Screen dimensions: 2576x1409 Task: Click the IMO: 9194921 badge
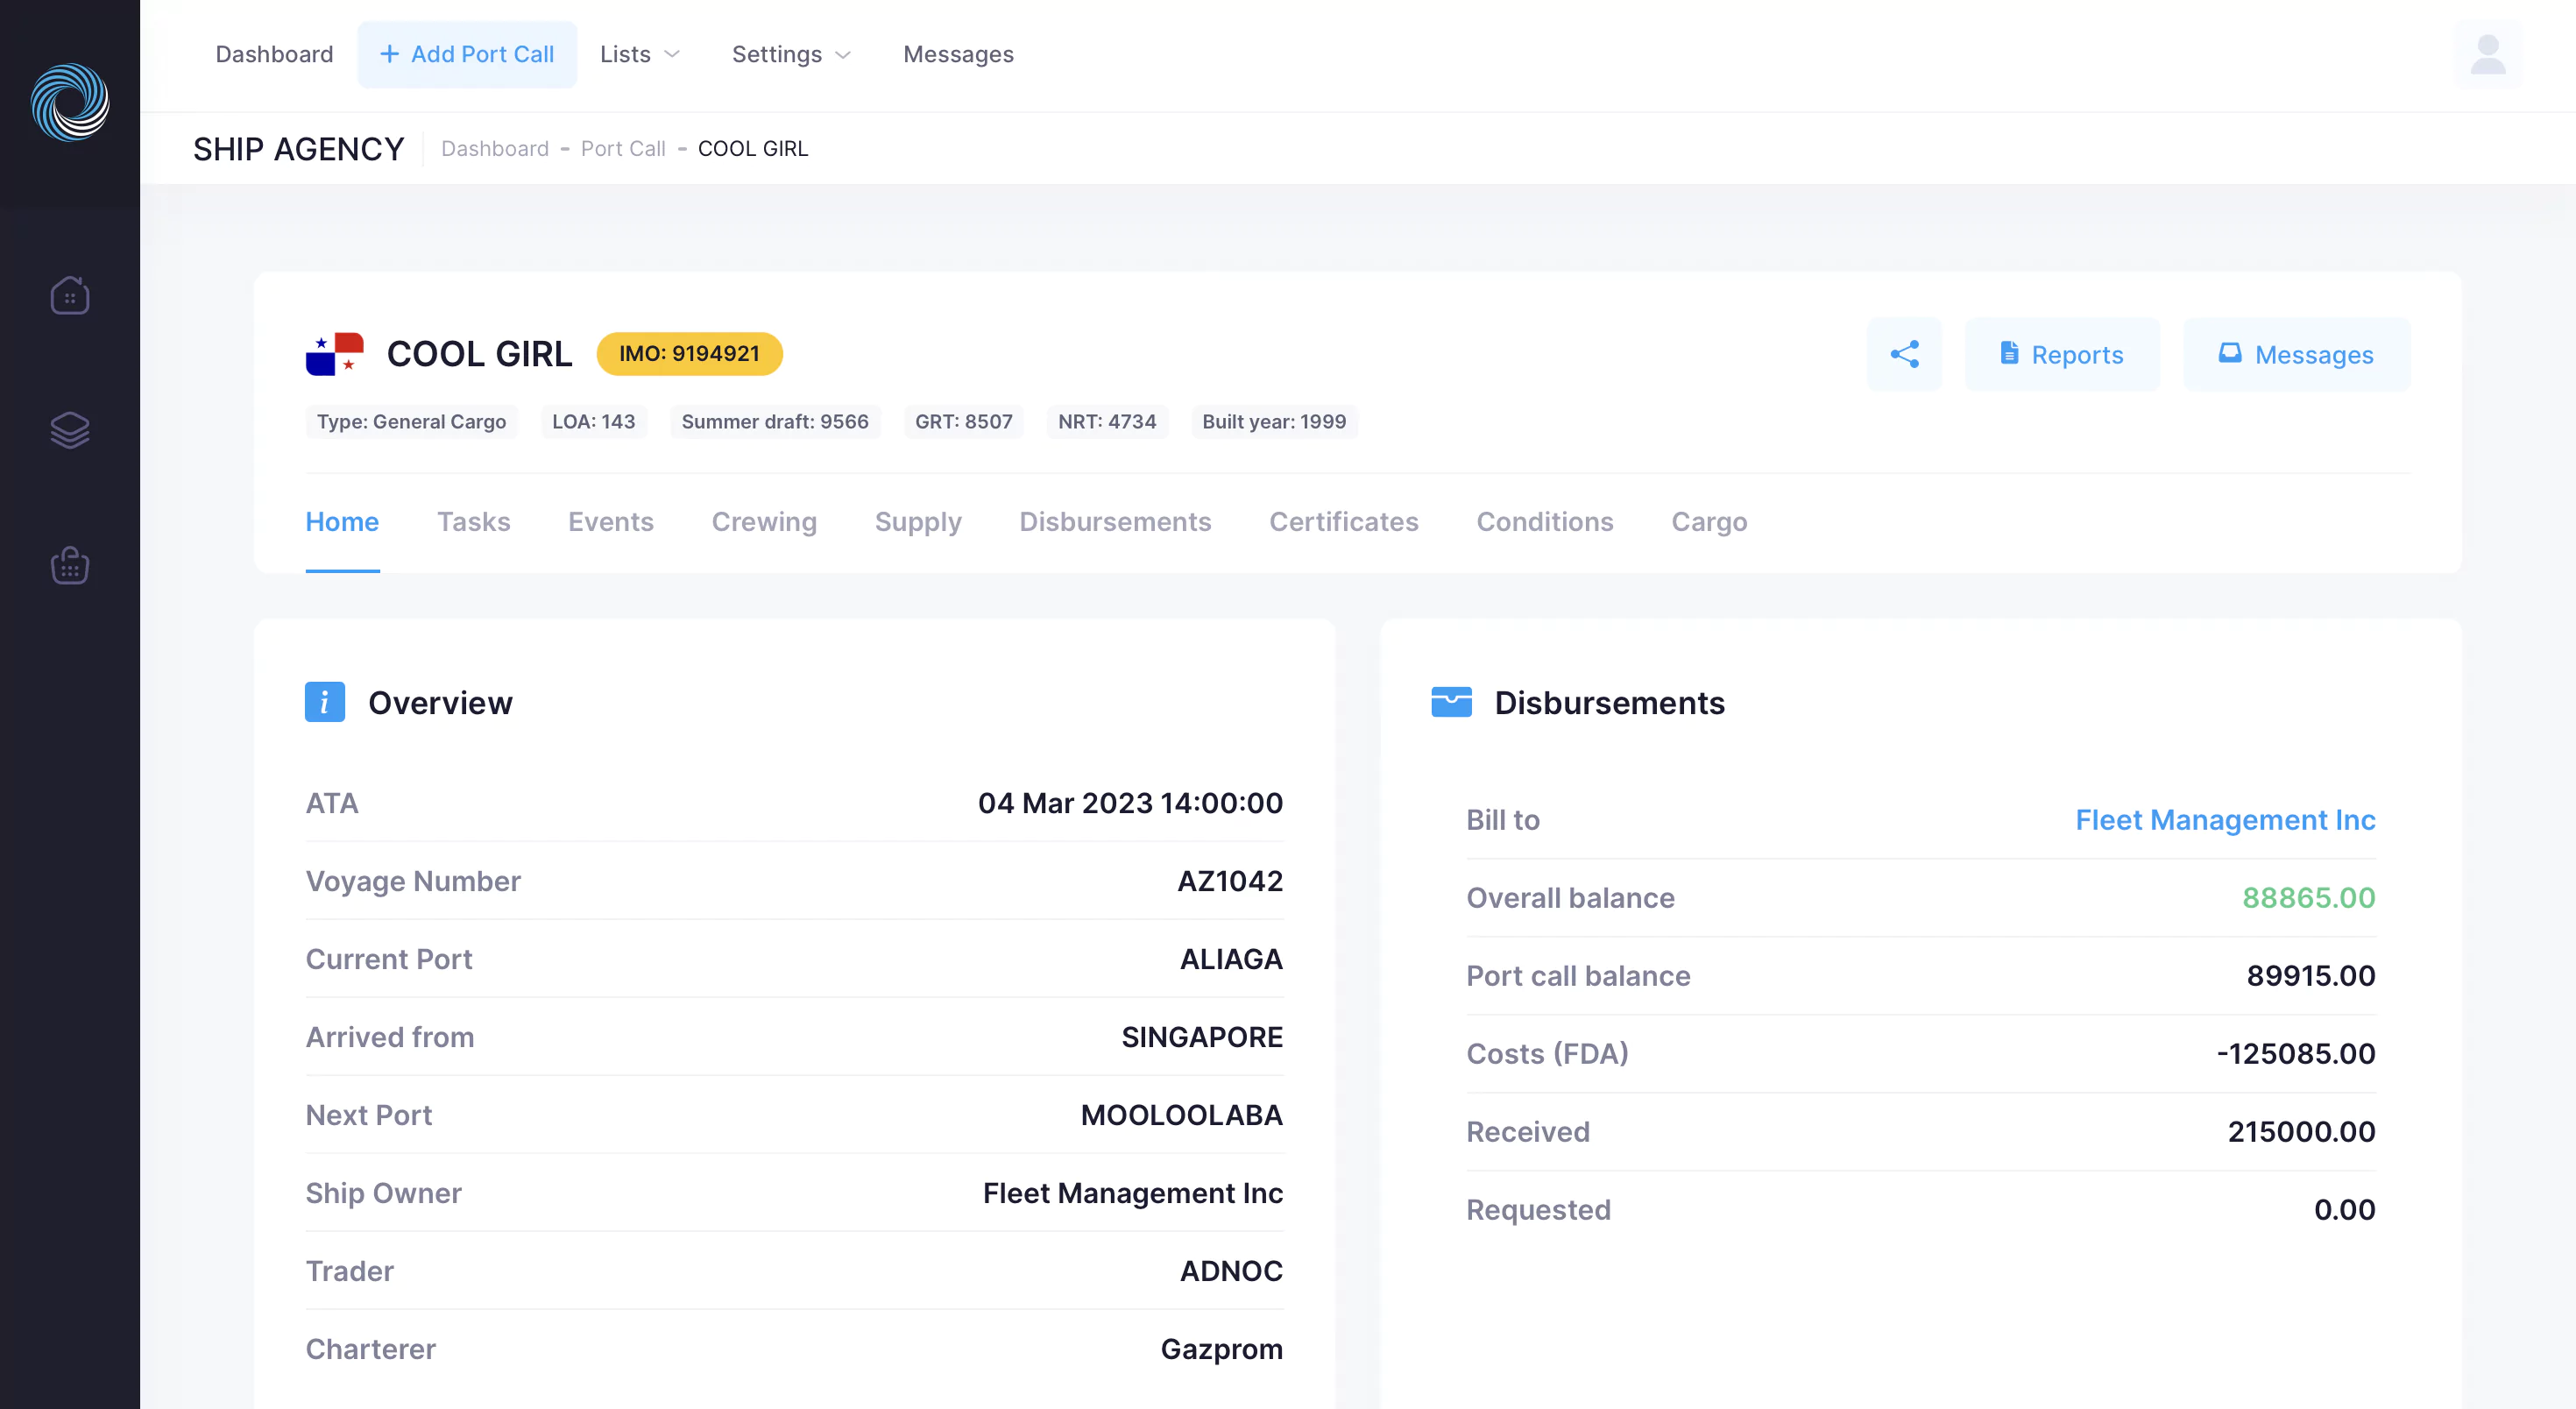pos(689,354)
